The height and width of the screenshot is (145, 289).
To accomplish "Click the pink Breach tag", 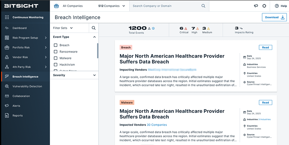I will (x=126, y=48).
